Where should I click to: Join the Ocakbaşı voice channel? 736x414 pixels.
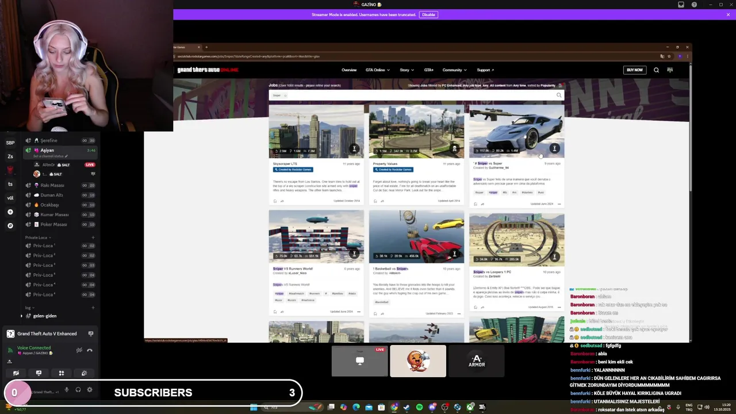60,205
